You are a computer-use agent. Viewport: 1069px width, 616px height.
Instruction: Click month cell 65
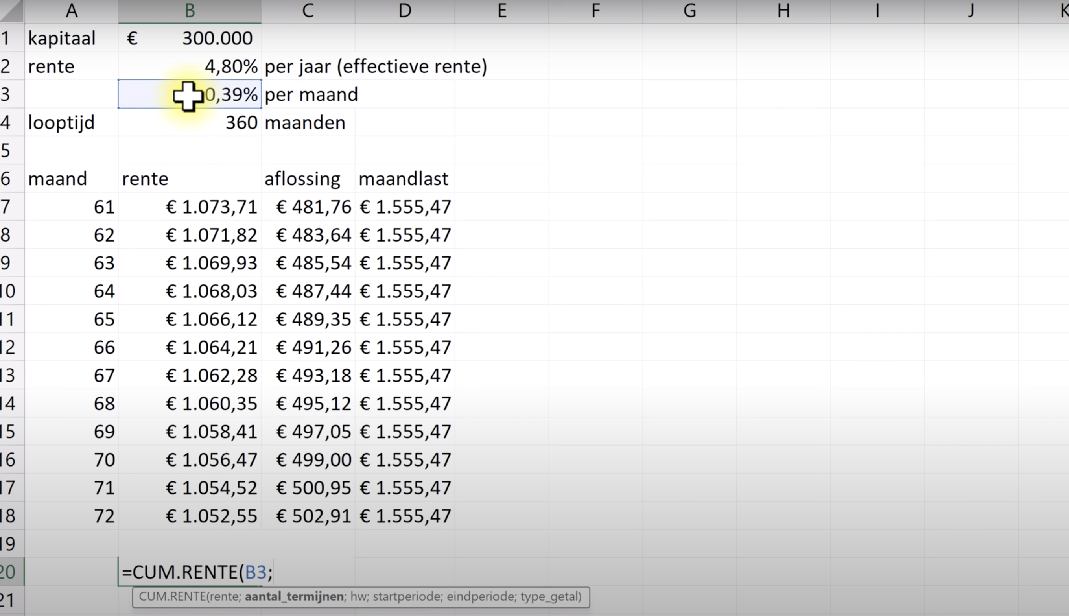tap(72, 319)
